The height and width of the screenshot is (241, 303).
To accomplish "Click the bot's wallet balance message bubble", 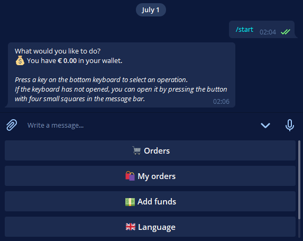I will 121,75.
